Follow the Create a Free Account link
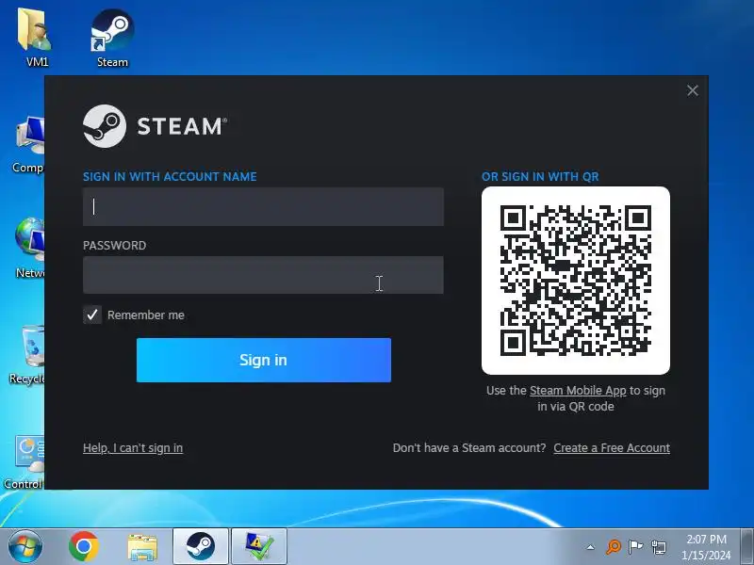The height and width of the screenshot is (565, 754). [x=612, y=448]
